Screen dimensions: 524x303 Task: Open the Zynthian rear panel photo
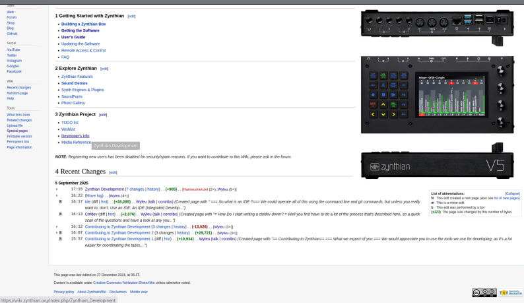coord(436,26)
